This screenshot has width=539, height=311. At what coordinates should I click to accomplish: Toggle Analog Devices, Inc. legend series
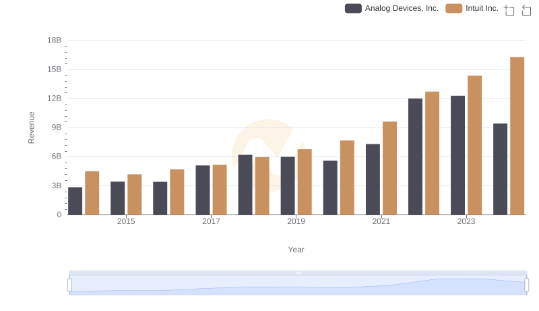point(392,8)
